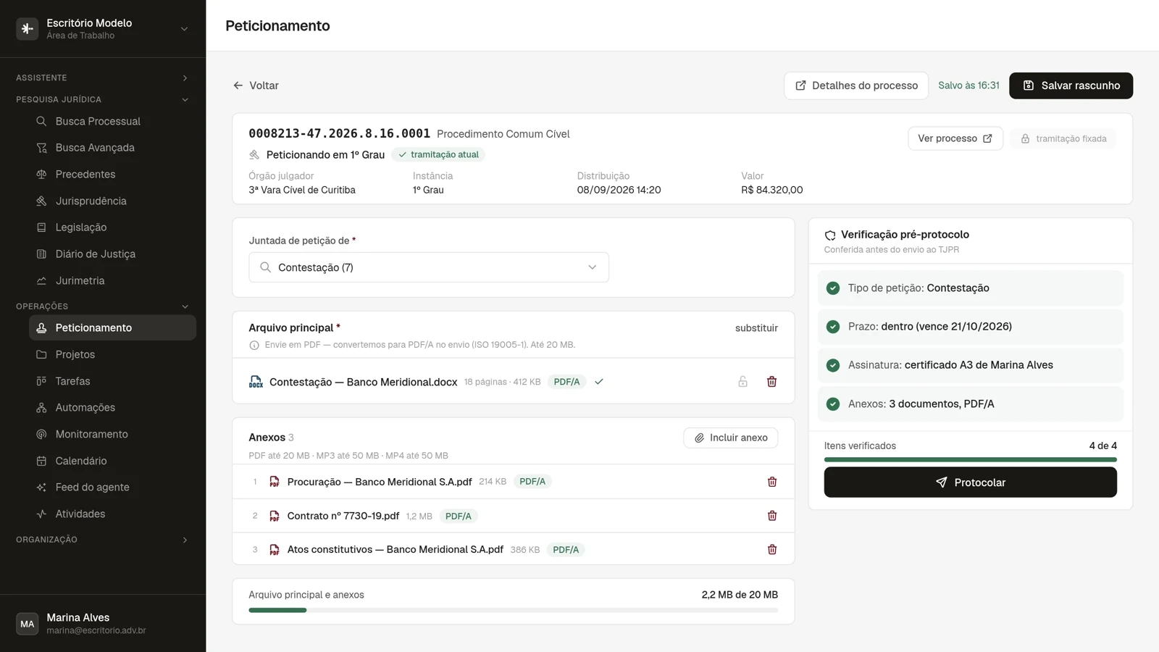
Task: Toggle the tramitação fixada lock
Action: pyautogui.click(x=1063, y=138)
